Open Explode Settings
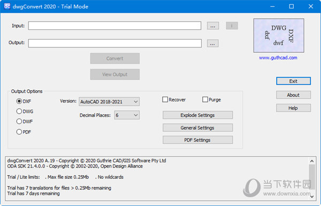Screen dimensions: 321x206 tap(197, 115)
